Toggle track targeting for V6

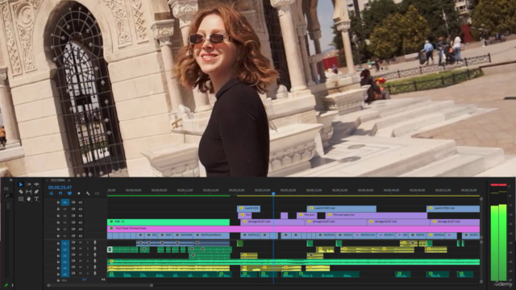[64, 202]
